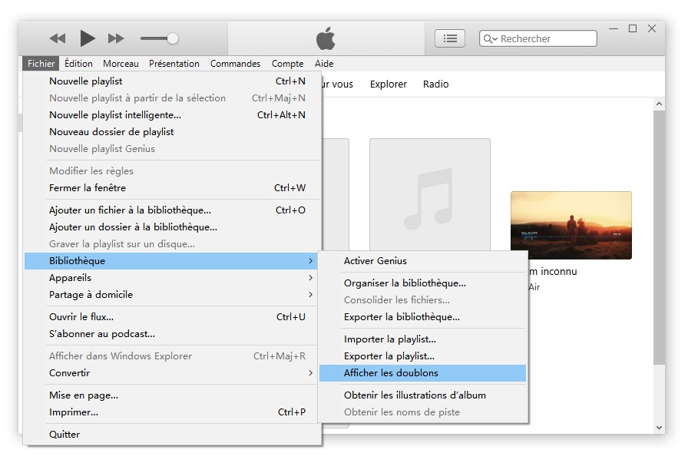Open the Morceau menu

tap(121, 64)
